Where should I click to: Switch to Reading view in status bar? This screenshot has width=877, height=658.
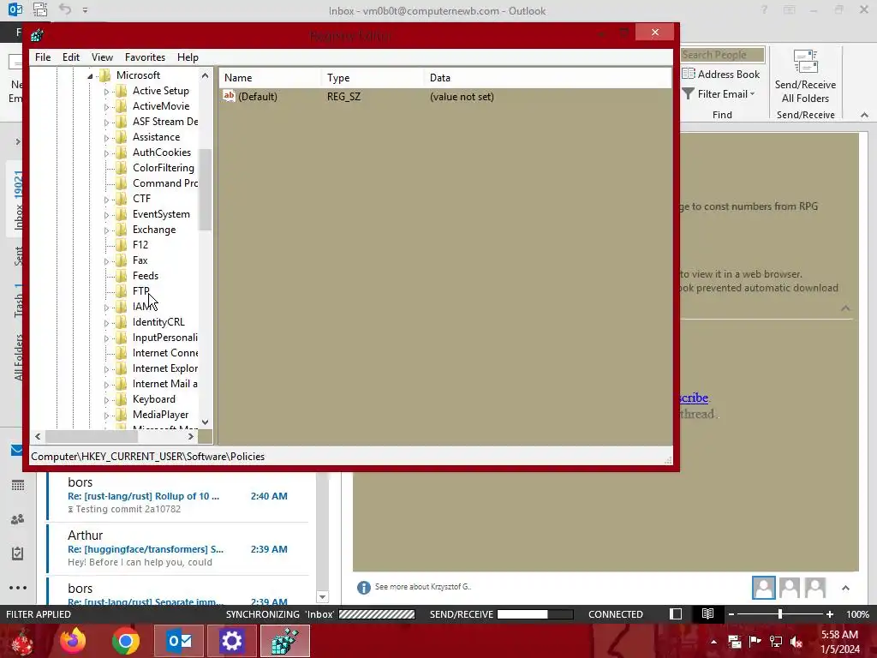tap(707, 614)
